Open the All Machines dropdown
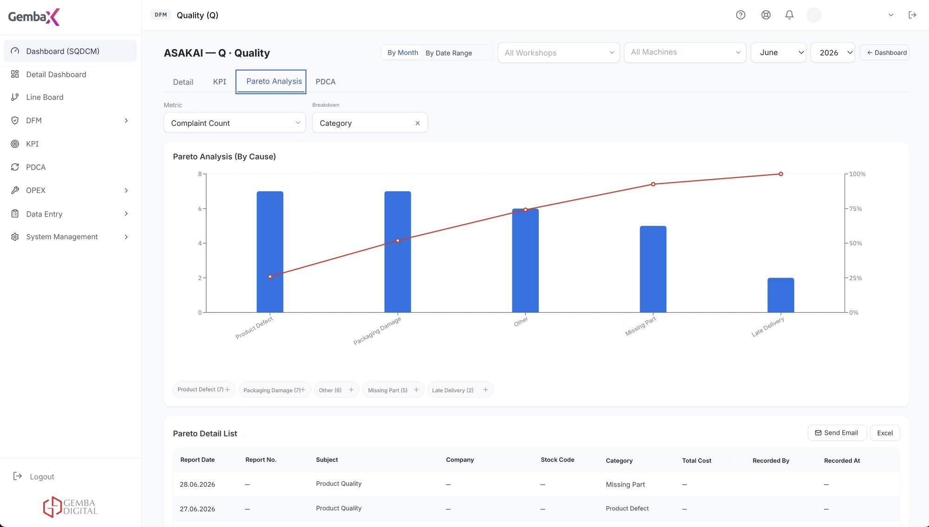929x527 pixels. (685, 52)
